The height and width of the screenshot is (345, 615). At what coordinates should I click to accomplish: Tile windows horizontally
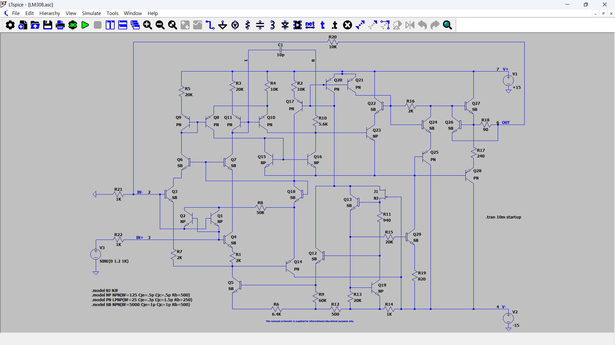123,25
